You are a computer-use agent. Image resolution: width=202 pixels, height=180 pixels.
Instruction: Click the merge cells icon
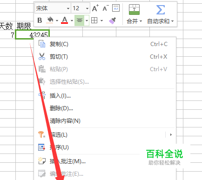click(134, 10)
